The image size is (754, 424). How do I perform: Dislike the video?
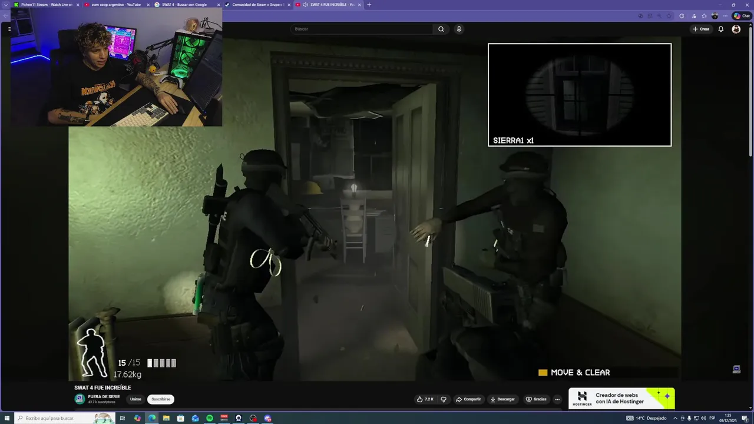[444, 399]
